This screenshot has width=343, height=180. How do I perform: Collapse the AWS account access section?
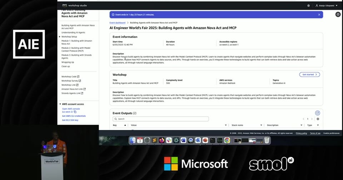click(x=60, y=104)
